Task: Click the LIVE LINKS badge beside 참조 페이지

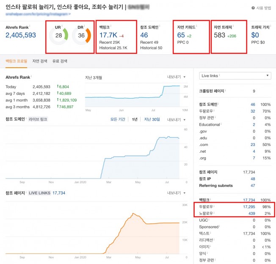Action: 40,193
